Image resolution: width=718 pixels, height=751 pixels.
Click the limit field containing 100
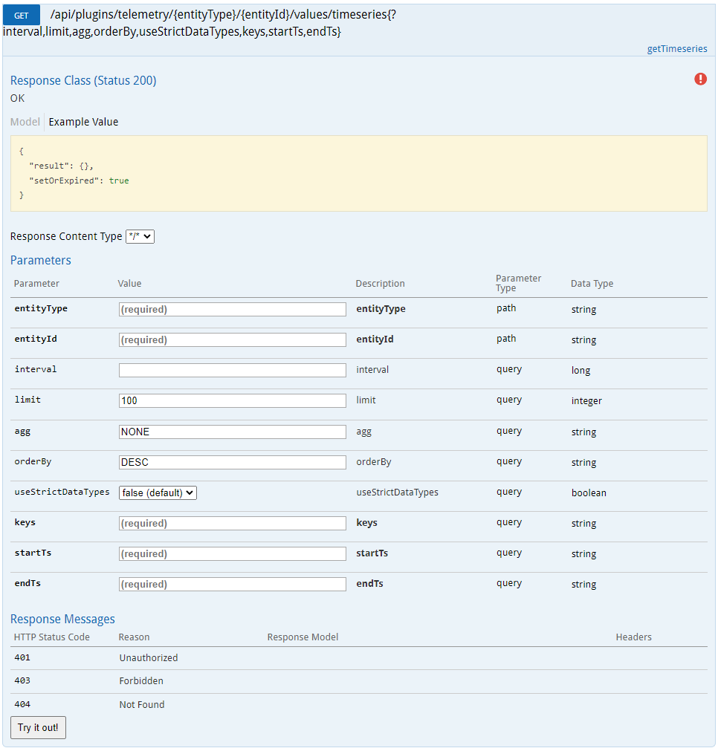[x=233, y=400]
